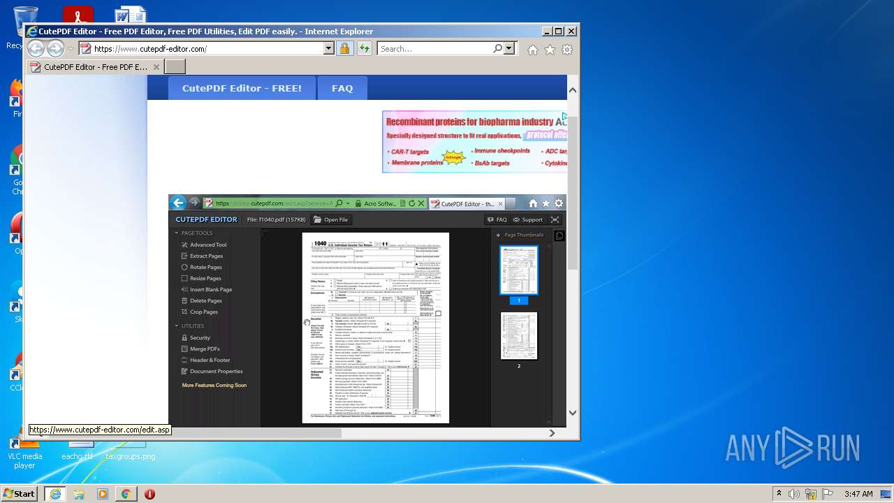Click the IE Forward arrow button

(x=55, y=48)
